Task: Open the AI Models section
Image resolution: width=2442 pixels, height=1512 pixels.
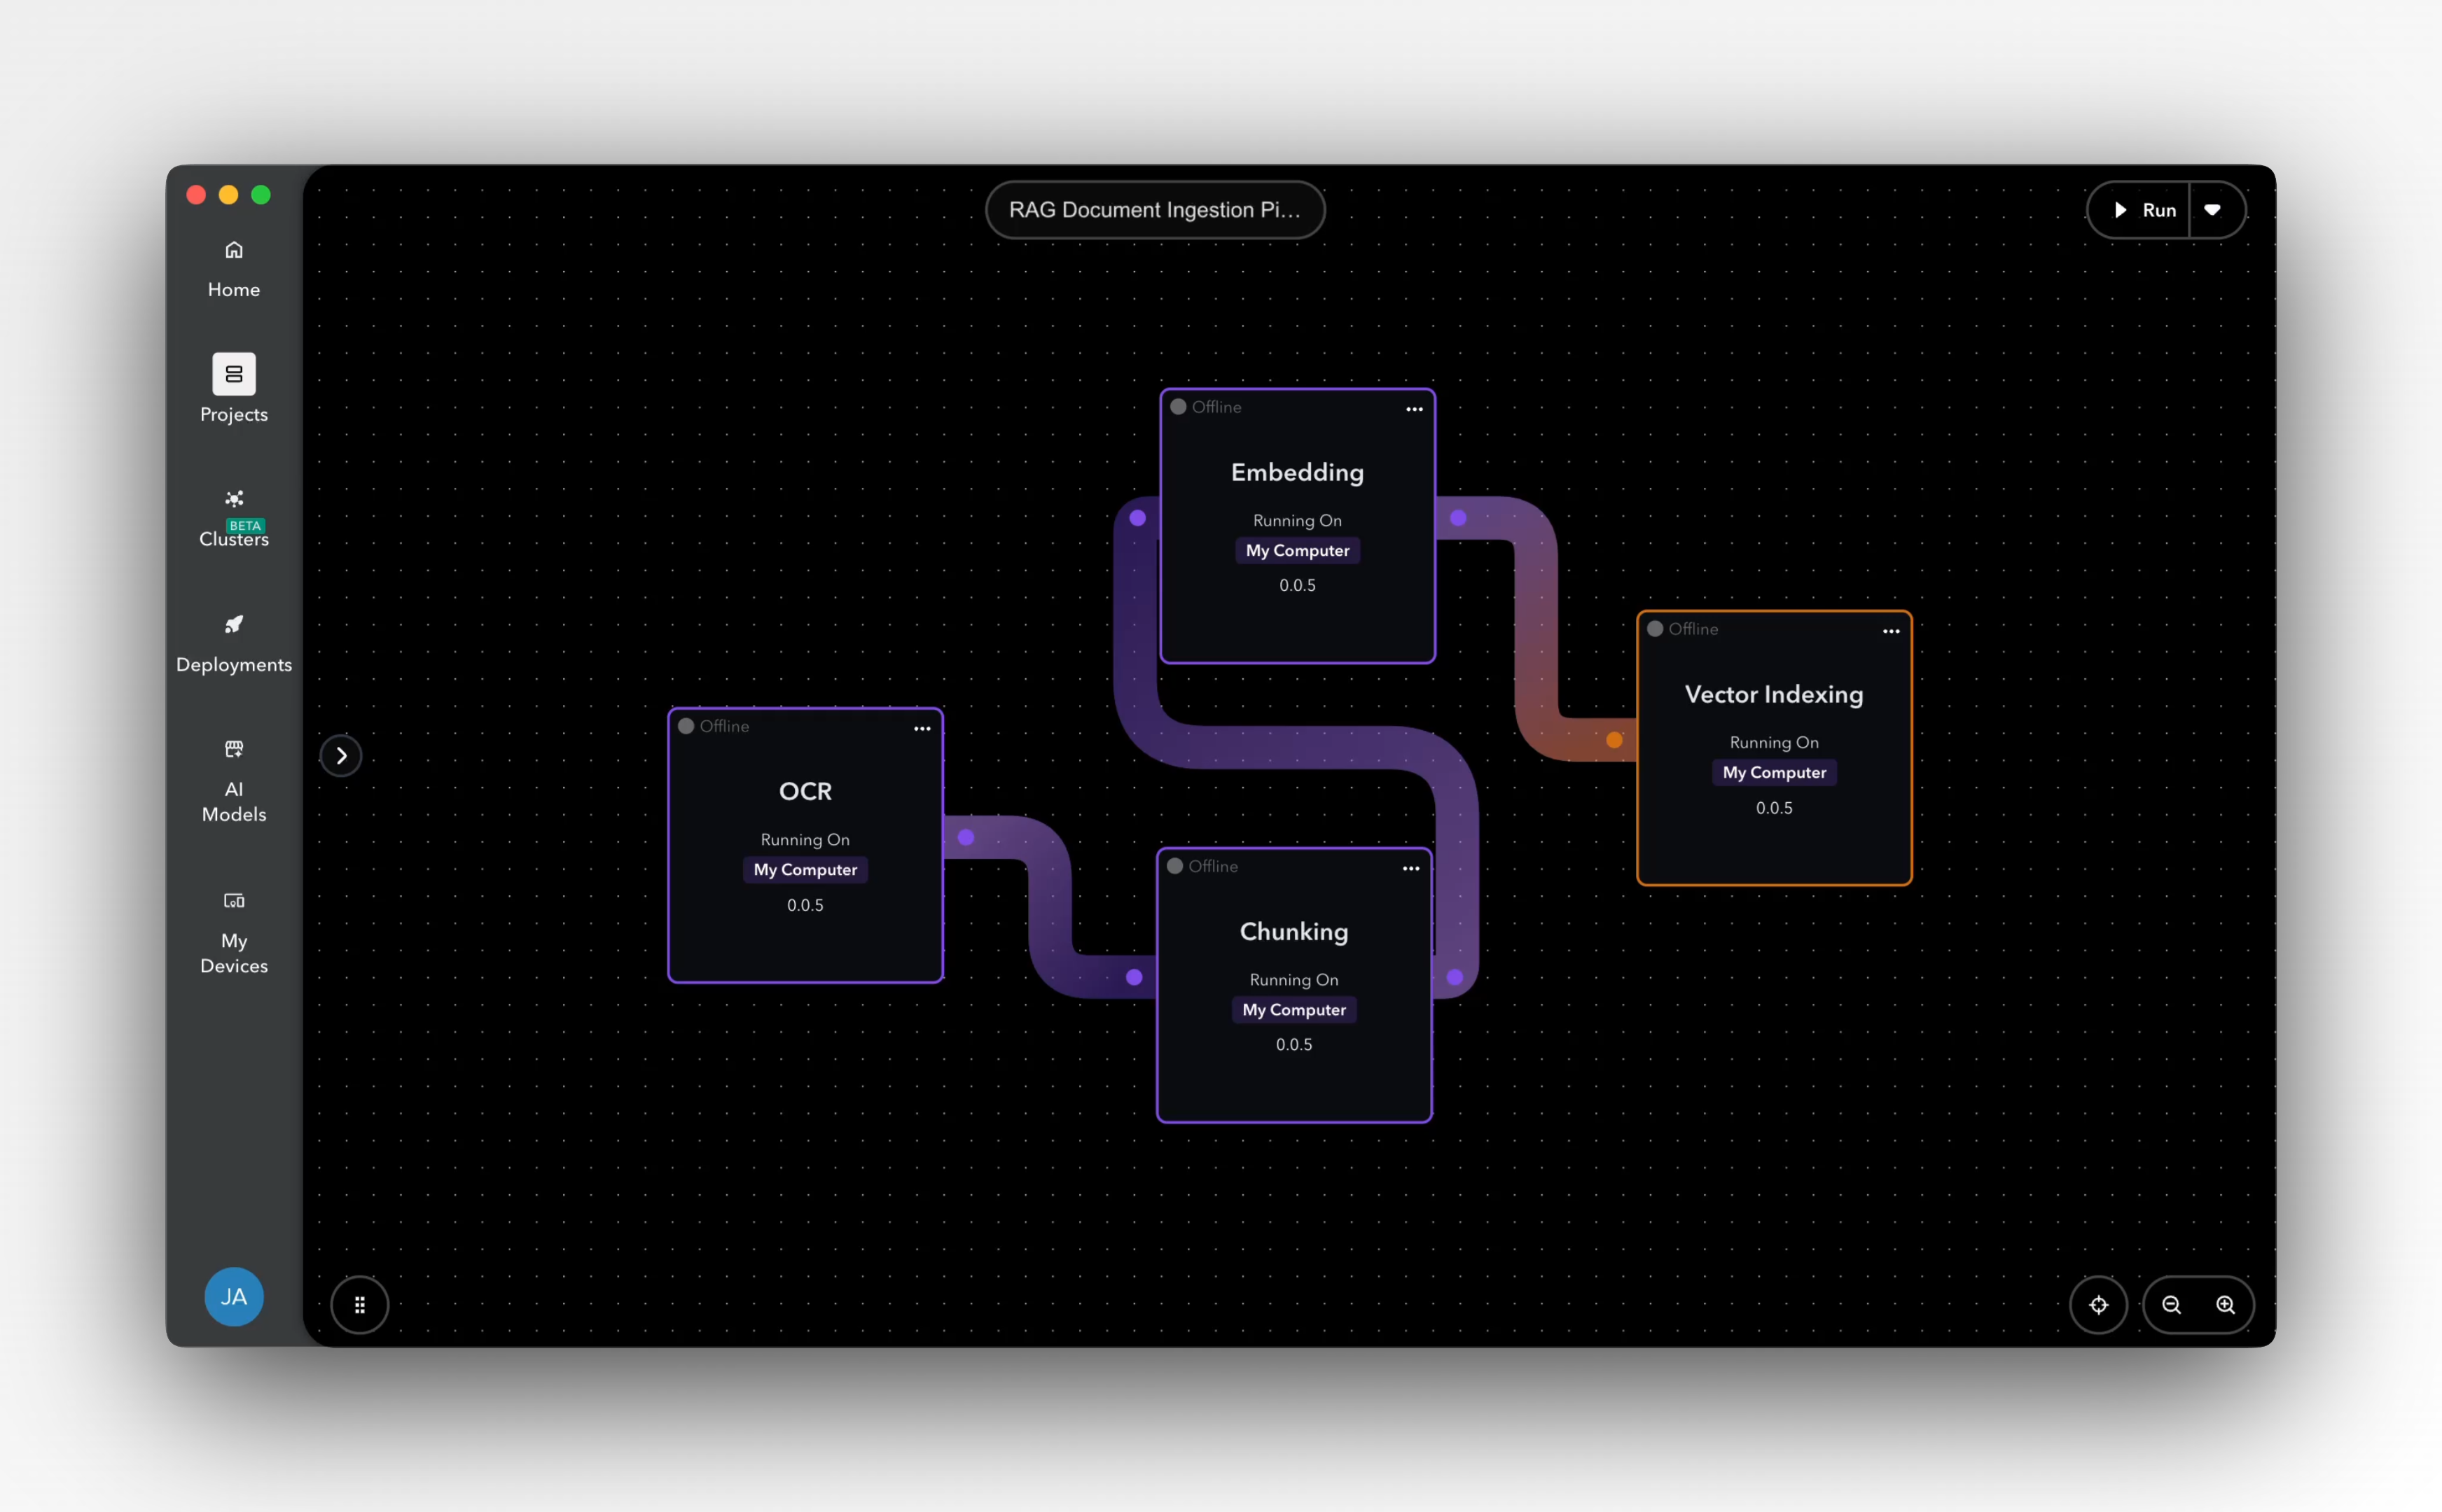Action: tap(233, 781)
